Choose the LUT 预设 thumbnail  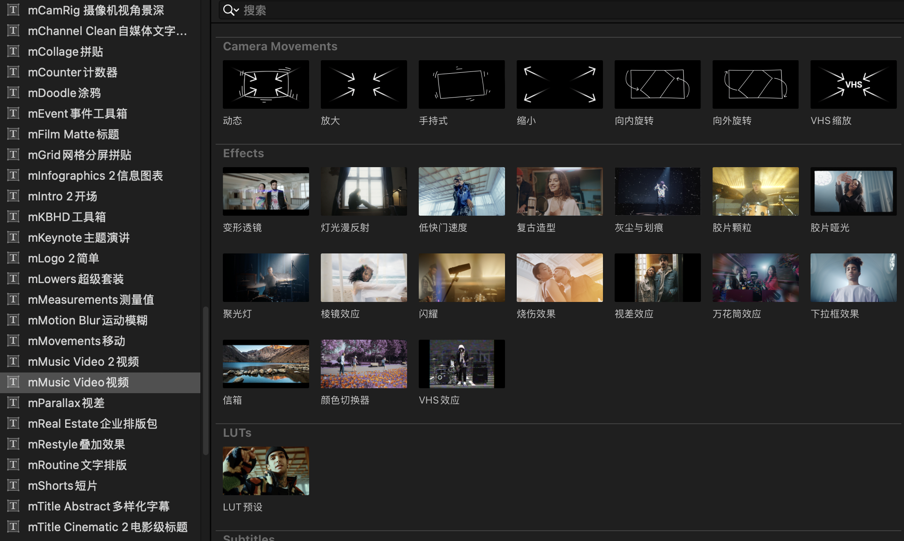(x=266, y=471)
